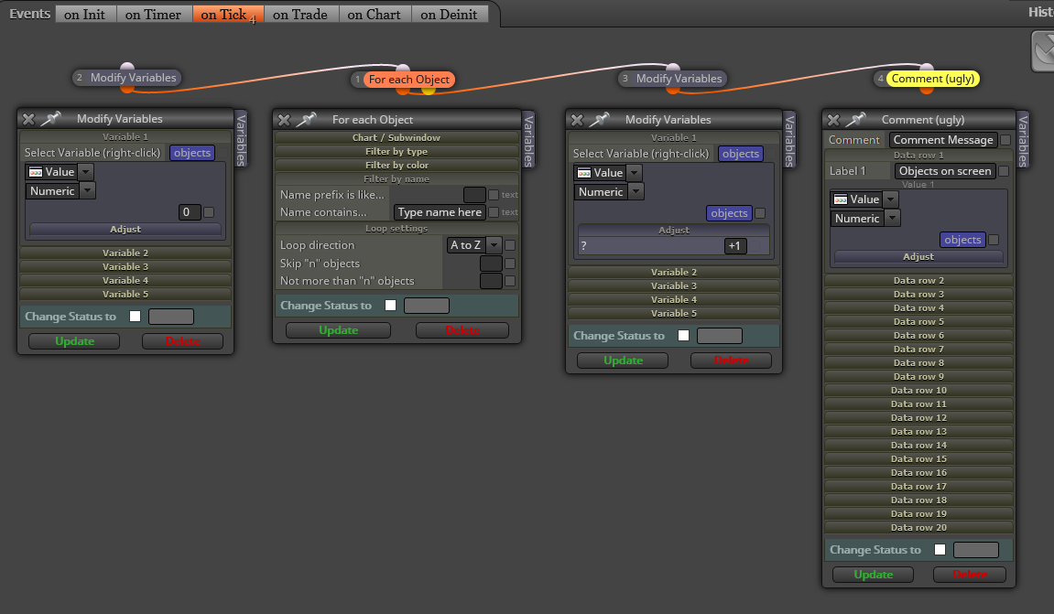Click Update in first Modify Variables panel
1054x614 pixels.
click(74, 341)
